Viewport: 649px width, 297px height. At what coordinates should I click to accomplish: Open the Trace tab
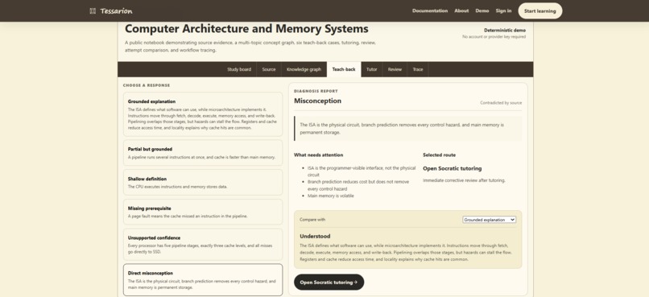coord(418,69)
